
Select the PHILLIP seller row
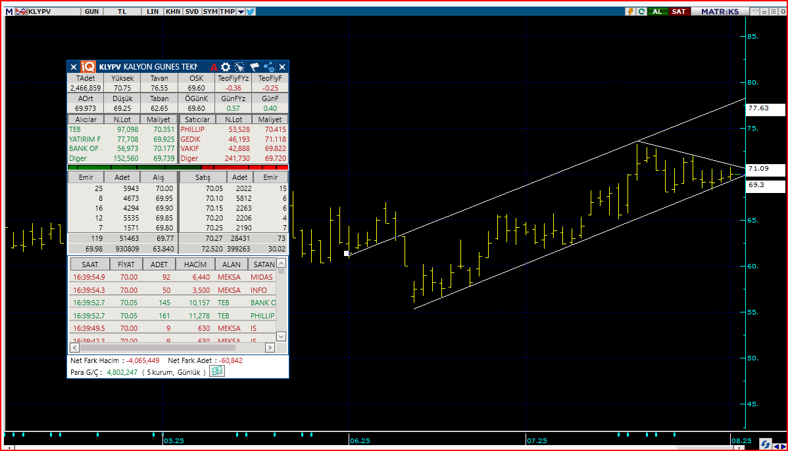point(234,129)
